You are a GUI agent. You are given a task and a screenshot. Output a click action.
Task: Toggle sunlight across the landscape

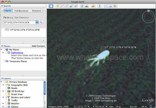(x=87, y=6)
